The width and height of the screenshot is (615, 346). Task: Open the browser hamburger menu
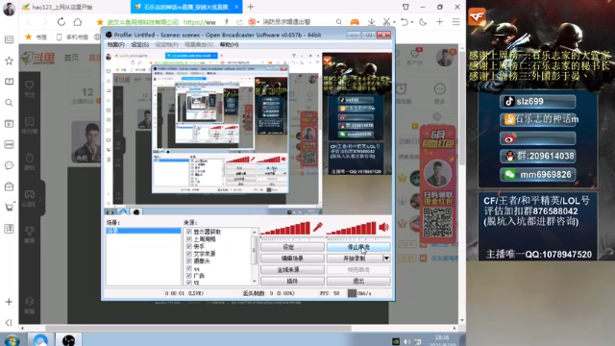[455, 22]
